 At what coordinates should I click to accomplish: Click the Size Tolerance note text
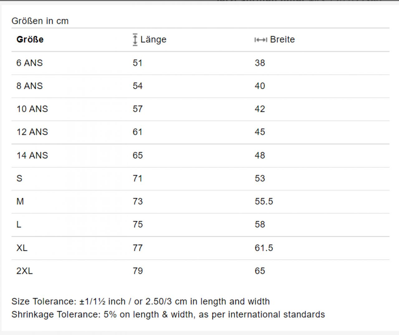(141, 302)
